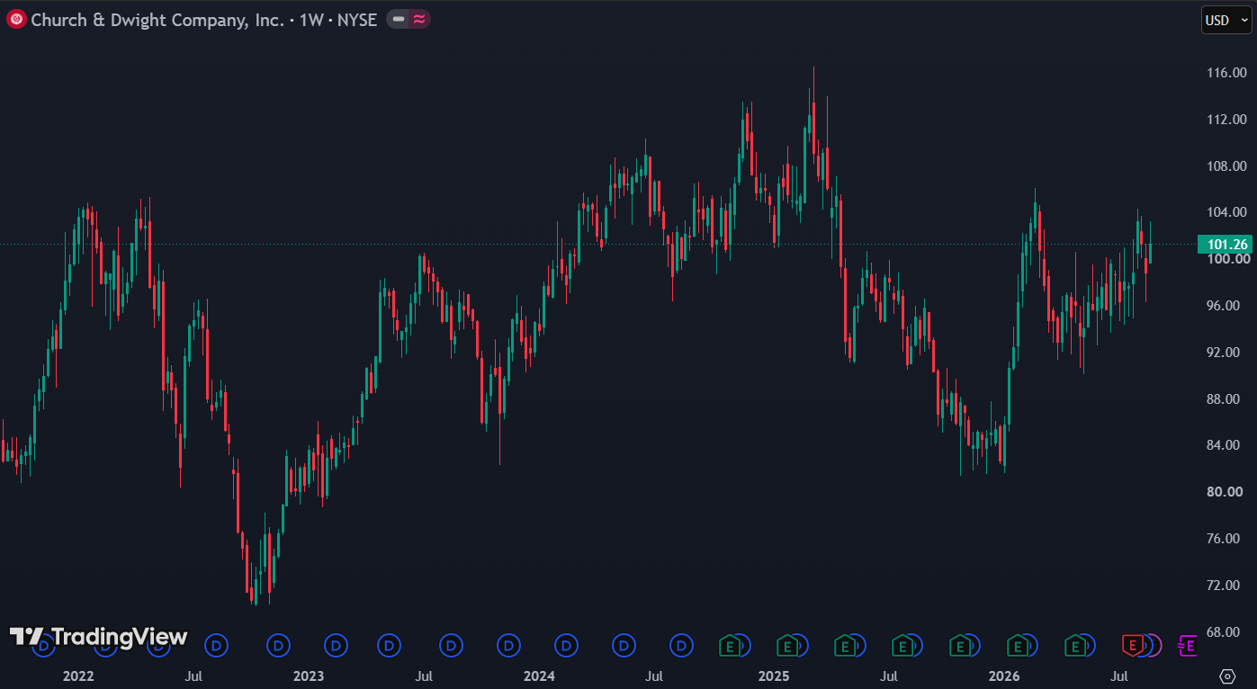
Task: Click the 2025 label on the time axis
Action: click(x=773, y=676)
